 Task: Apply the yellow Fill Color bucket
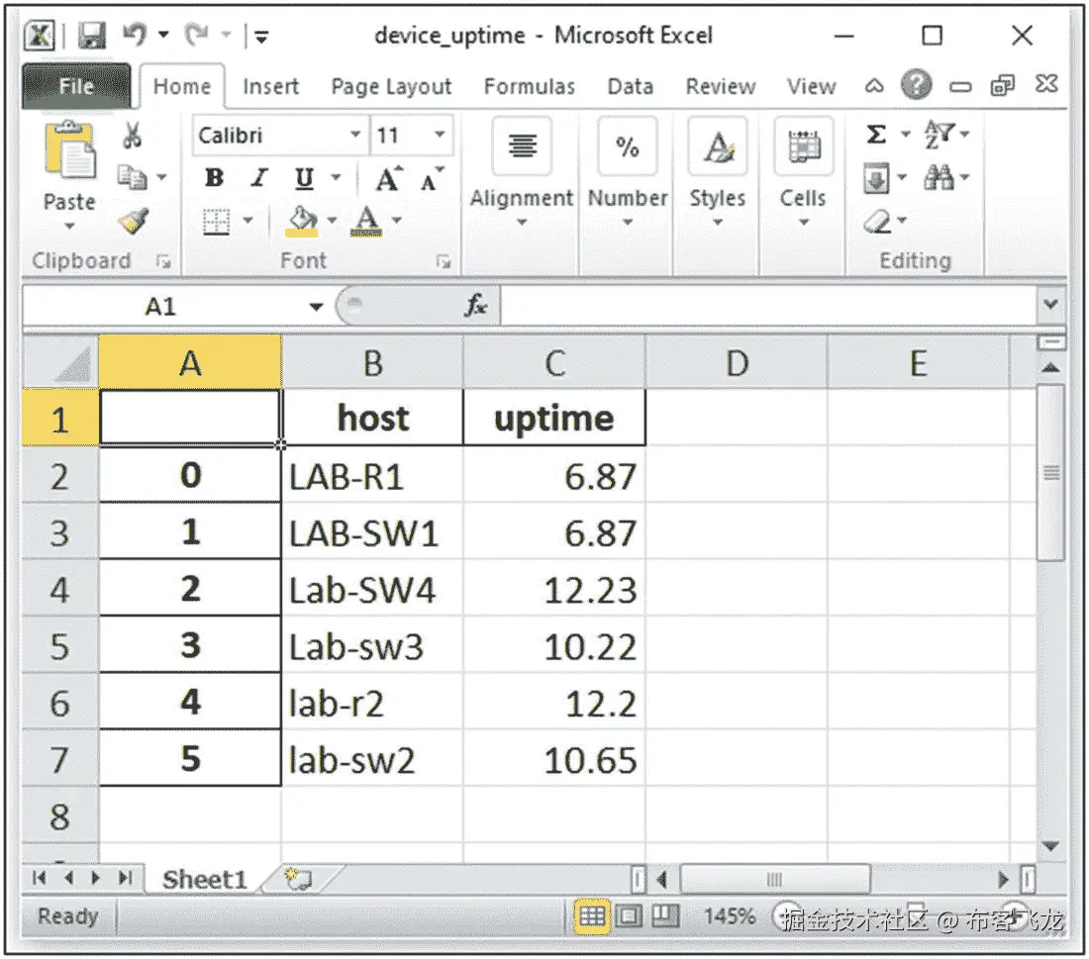point(302,222)
